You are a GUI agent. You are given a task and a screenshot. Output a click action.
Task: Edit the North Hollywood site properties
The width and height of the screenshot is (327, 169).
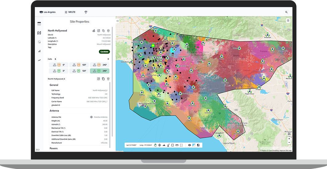(x=98, y=31)
